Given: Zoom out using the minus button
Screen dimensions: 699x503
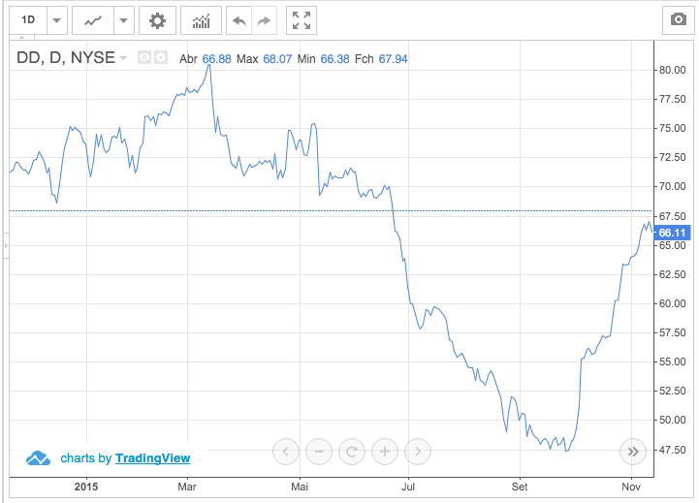Looking at the screenshot, I should coord(318,451).
